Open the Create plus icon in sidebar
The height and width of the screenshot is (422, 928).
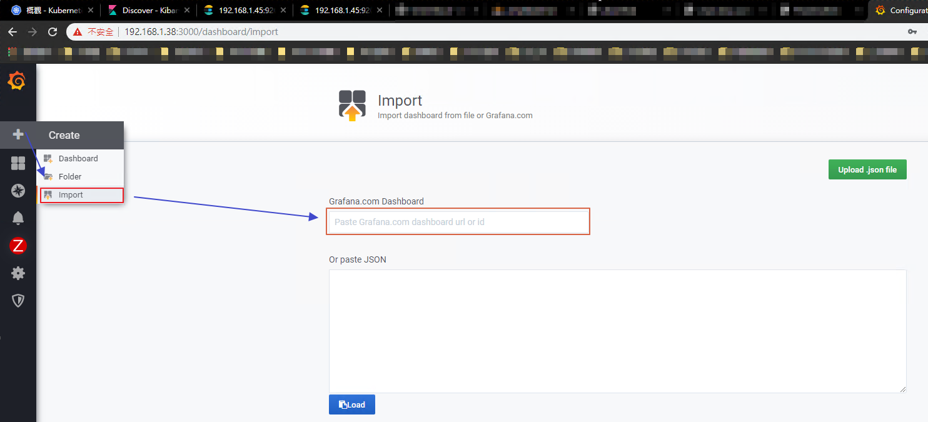pos(18,134)
